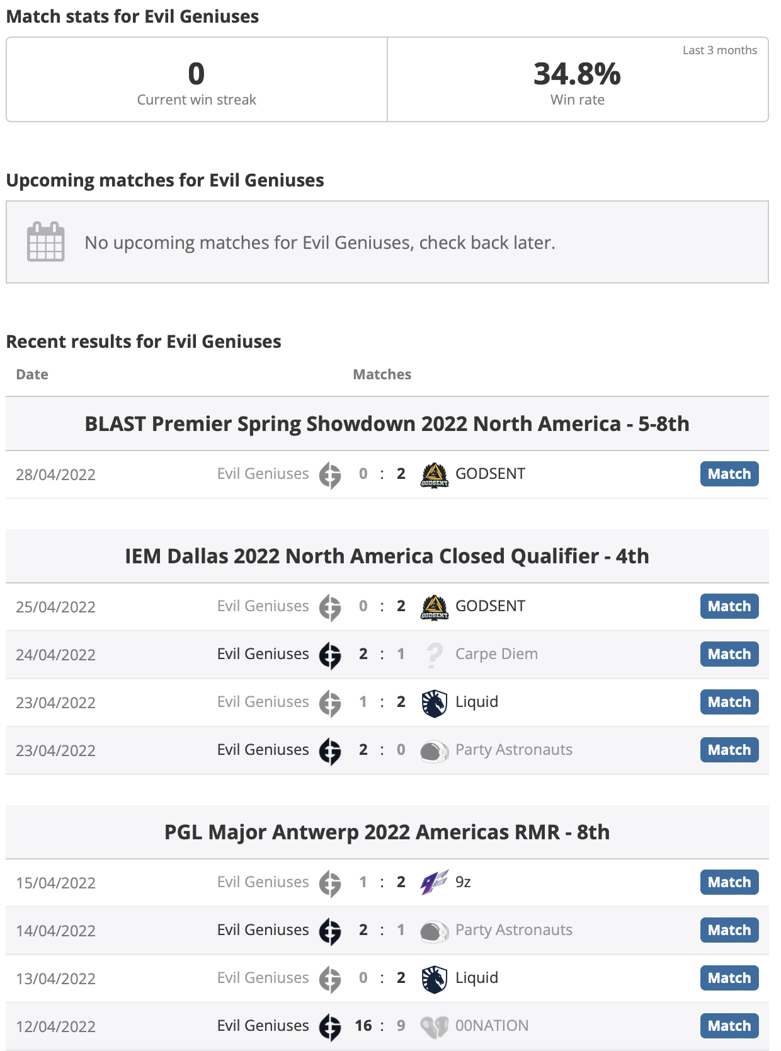Click 9z team logo
This screenshot has height=1051, width=781.
(x=434, y=882)
